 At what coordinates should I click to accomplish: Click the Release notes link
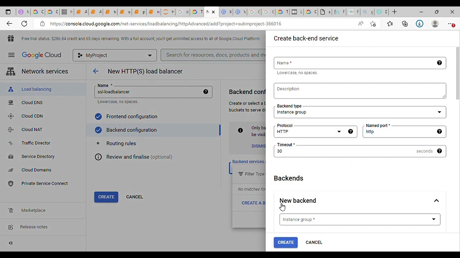(x=34, y=227)
